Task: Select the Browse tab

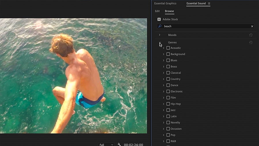Action: point(169,11)
